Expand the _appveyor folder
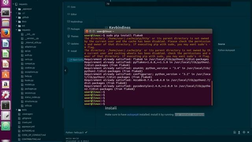252x142 pixels. pos(17,9)
